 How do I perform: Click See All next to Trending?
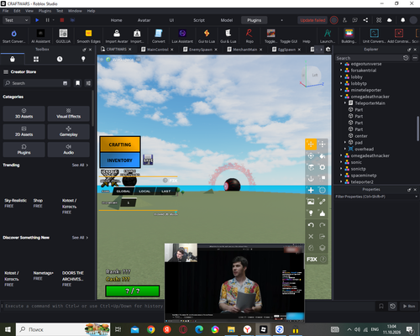tap(80, 165)
